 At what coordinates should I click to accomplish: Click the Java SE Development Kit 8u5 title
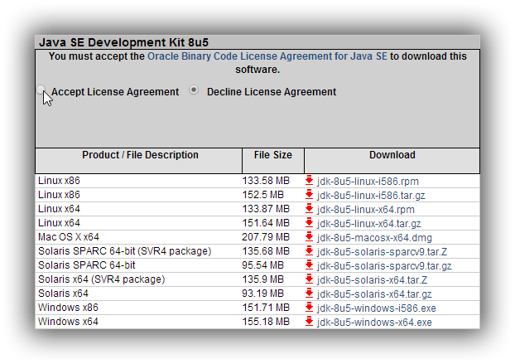tap(123, 42)
